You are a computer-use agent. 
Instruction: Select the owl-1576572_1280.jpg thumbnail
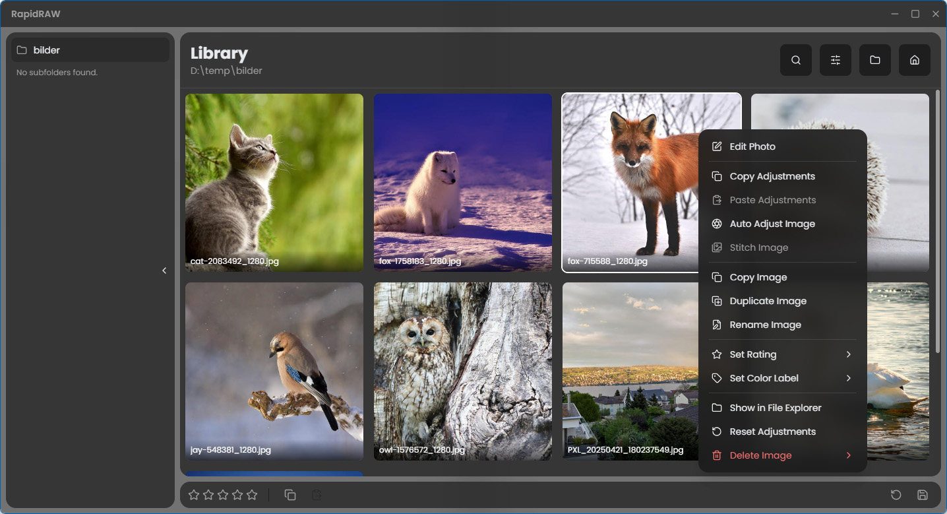tap(462, 371)
